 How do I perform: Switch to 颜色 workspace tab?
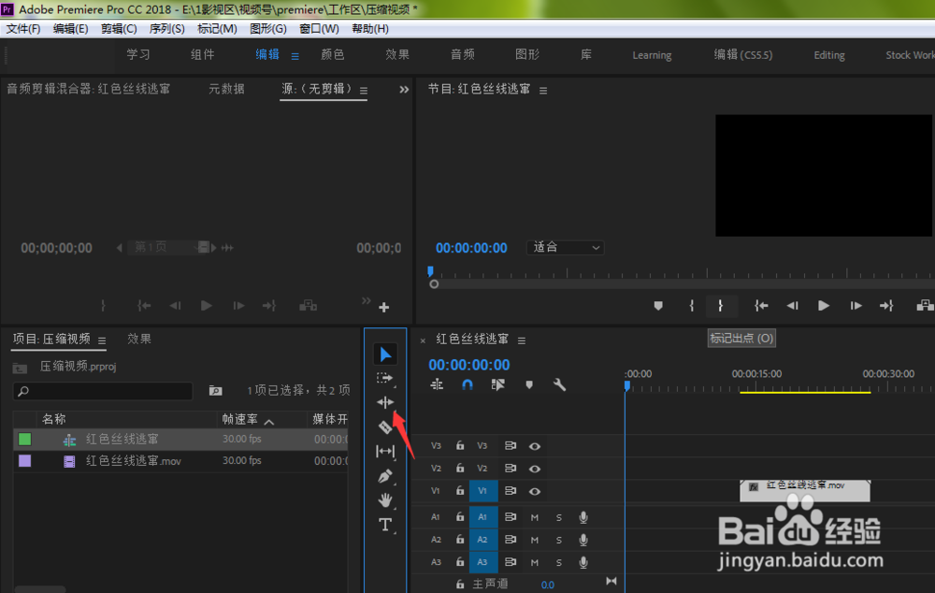tap(333, 55)
